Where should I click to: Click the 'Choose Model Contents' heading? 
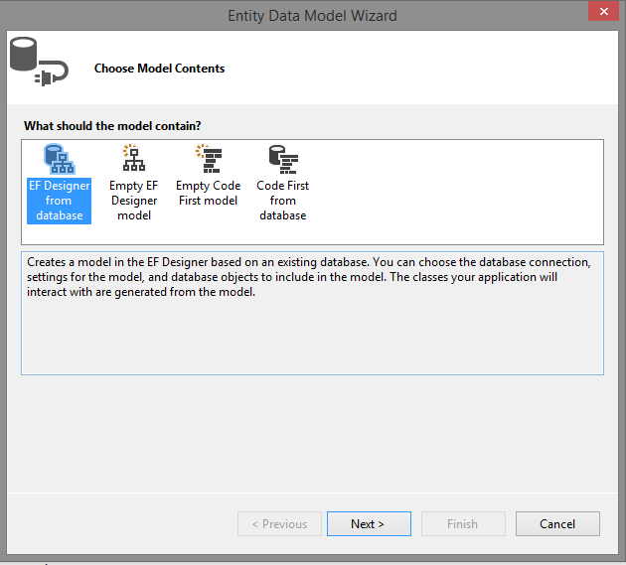point(159,69)
